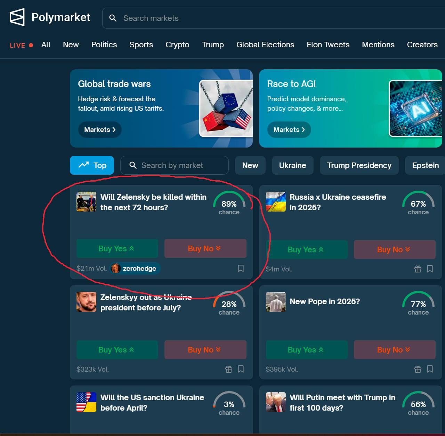Screen dimensions: 445x436
Task: Open the Crypto category
Action: tap(177, 45)
